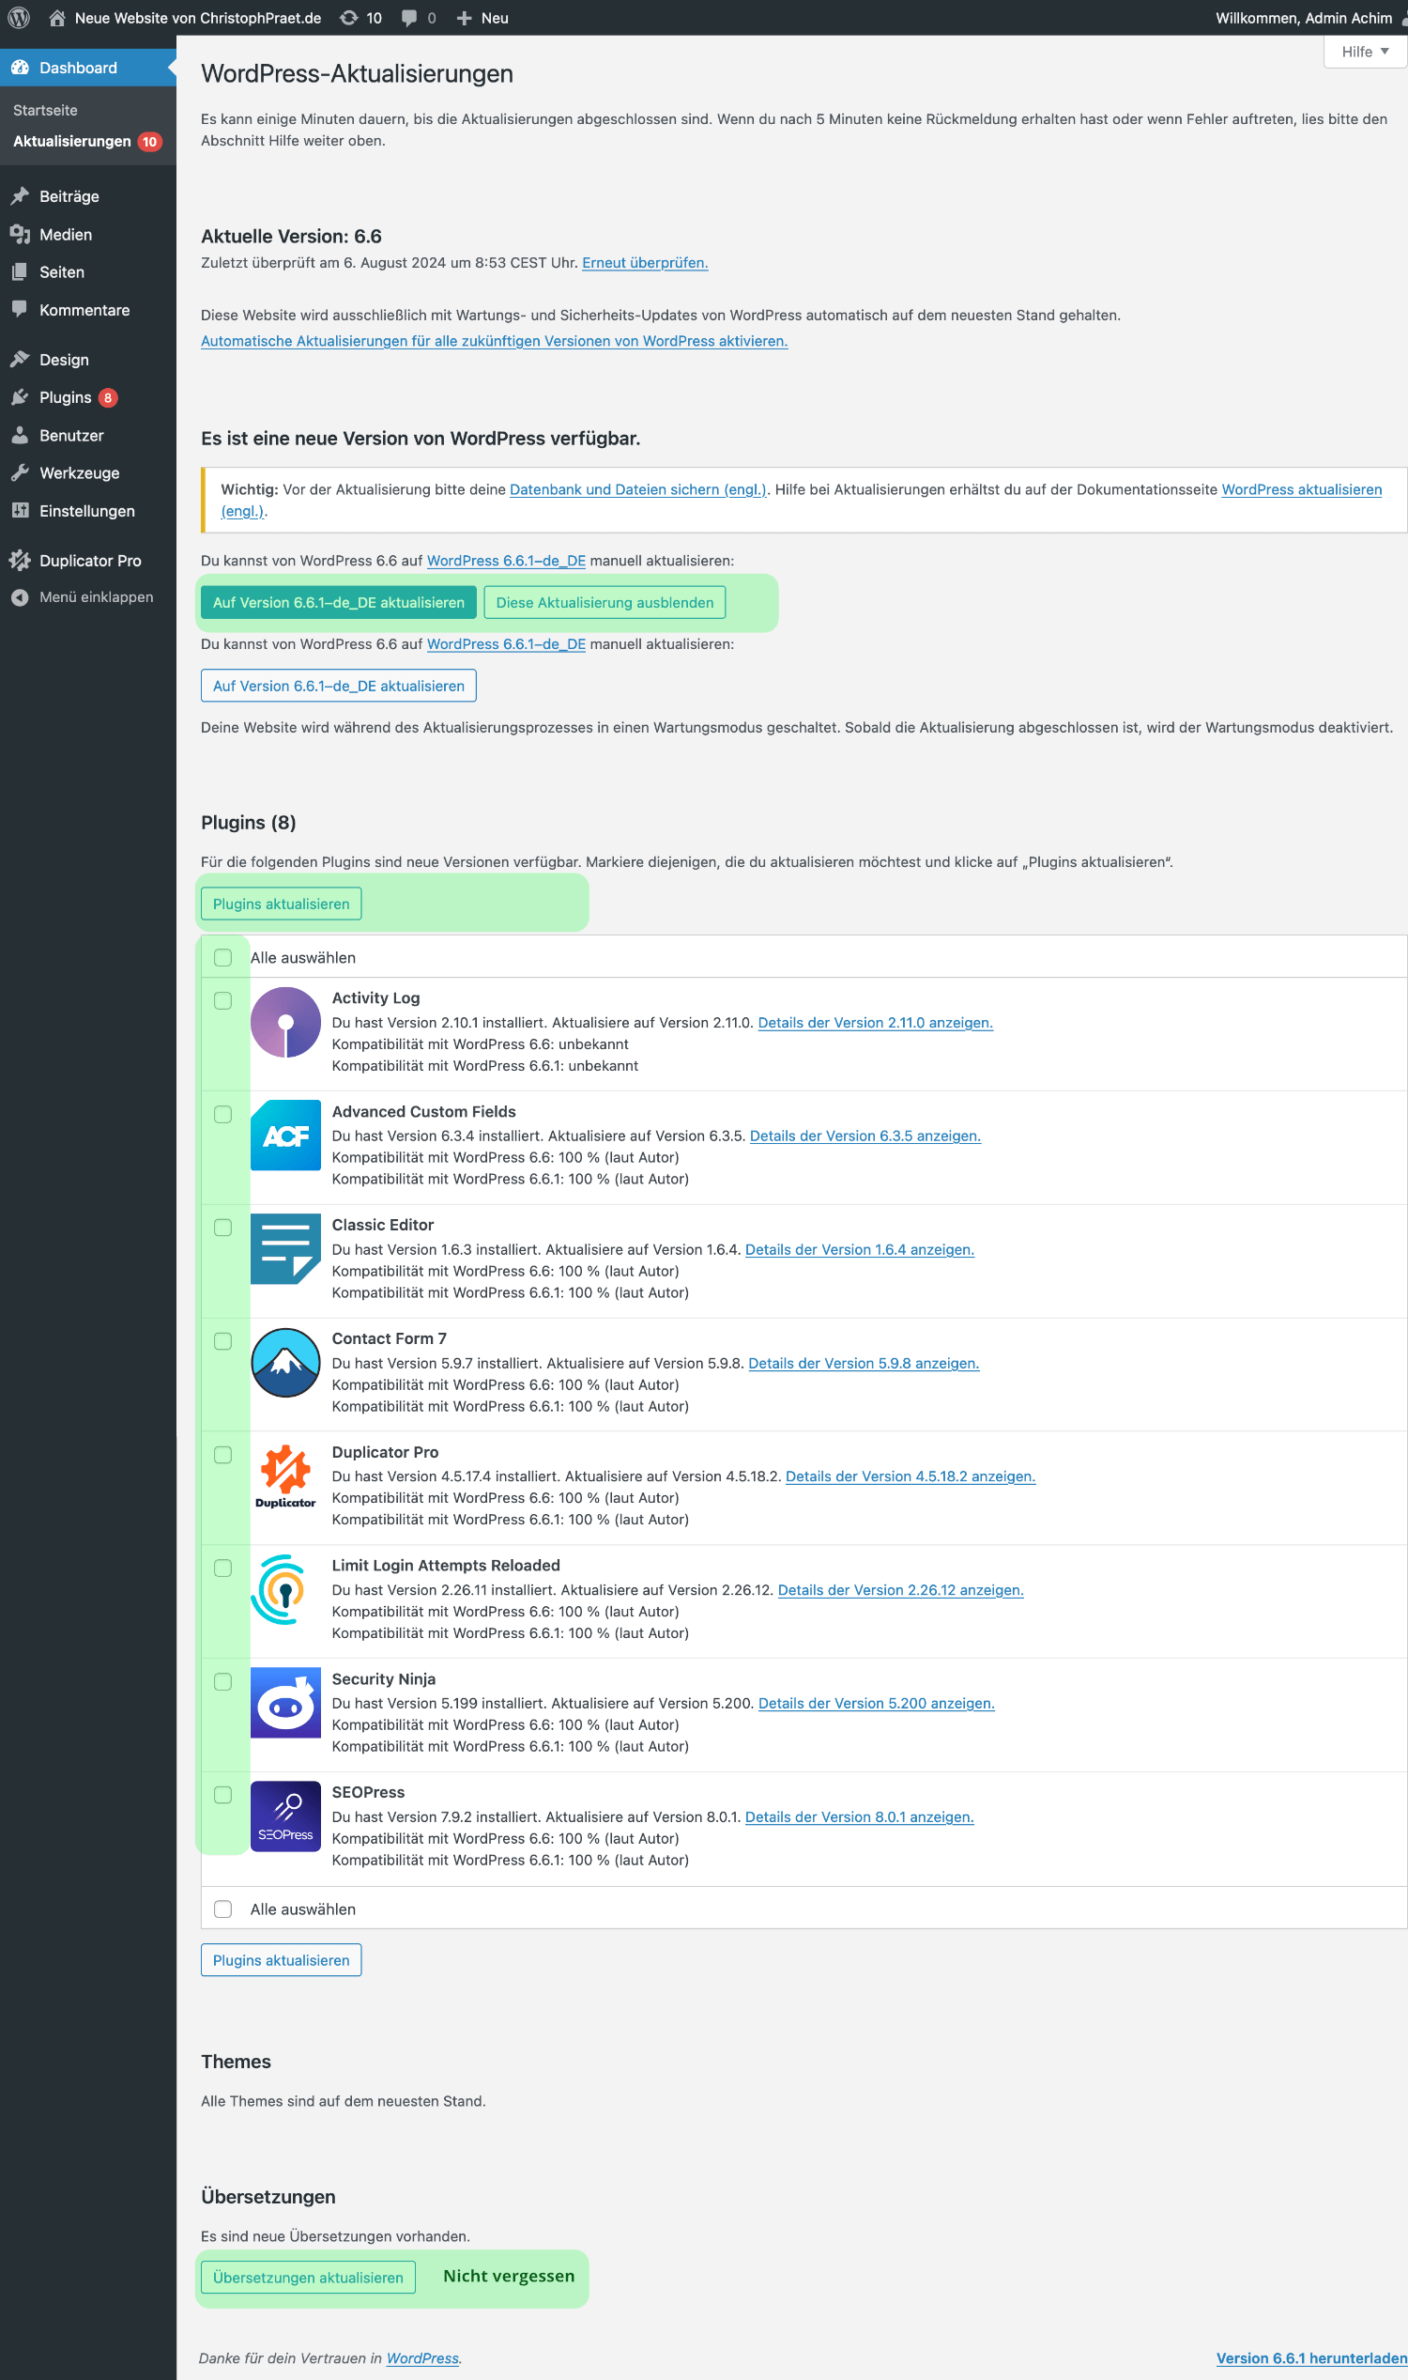Open the Einstellungen menu
Image resolution: width=1408 pixels, height=2380 pixels.
click(x=88, y=511)
